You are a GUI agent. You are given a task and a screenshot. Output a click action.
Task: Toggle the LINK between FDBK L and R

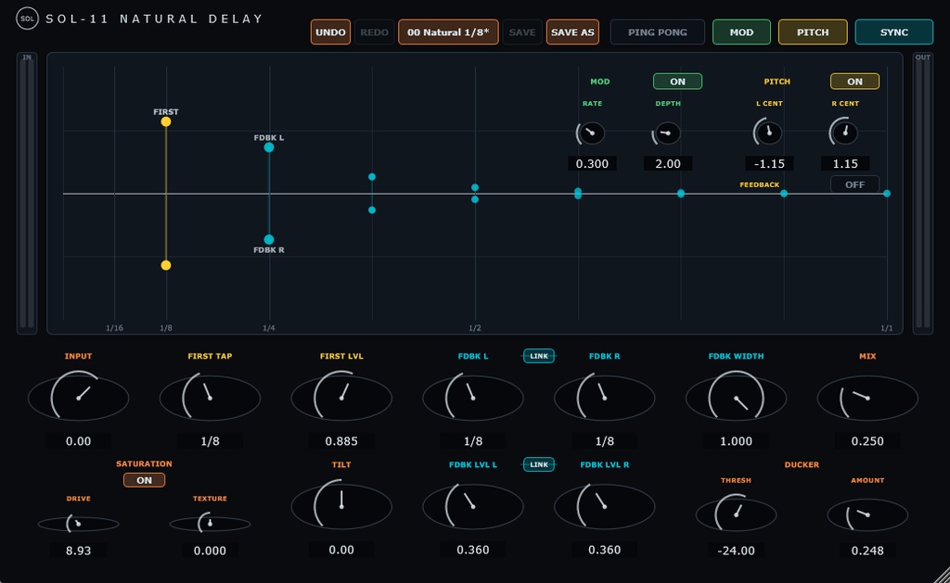click(x=539, y=356)
